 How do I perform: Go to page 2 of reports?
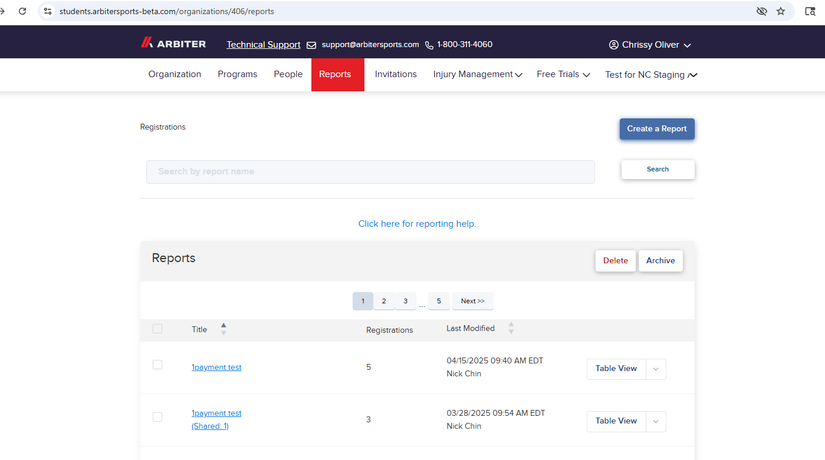(x=384, y=301)
